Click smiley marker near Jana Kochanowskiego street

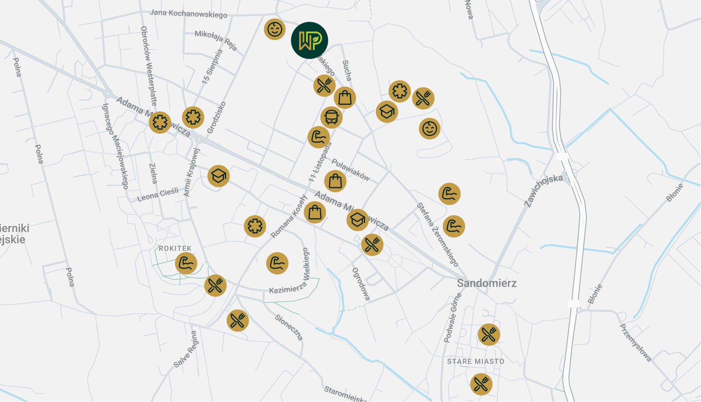point(275,29)
